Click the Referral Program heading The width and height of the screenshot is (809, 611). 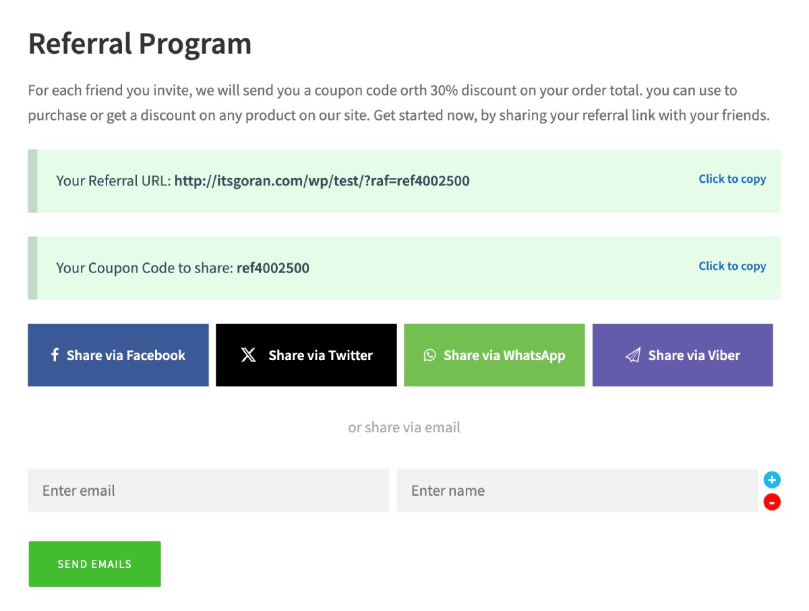[139, 43]
